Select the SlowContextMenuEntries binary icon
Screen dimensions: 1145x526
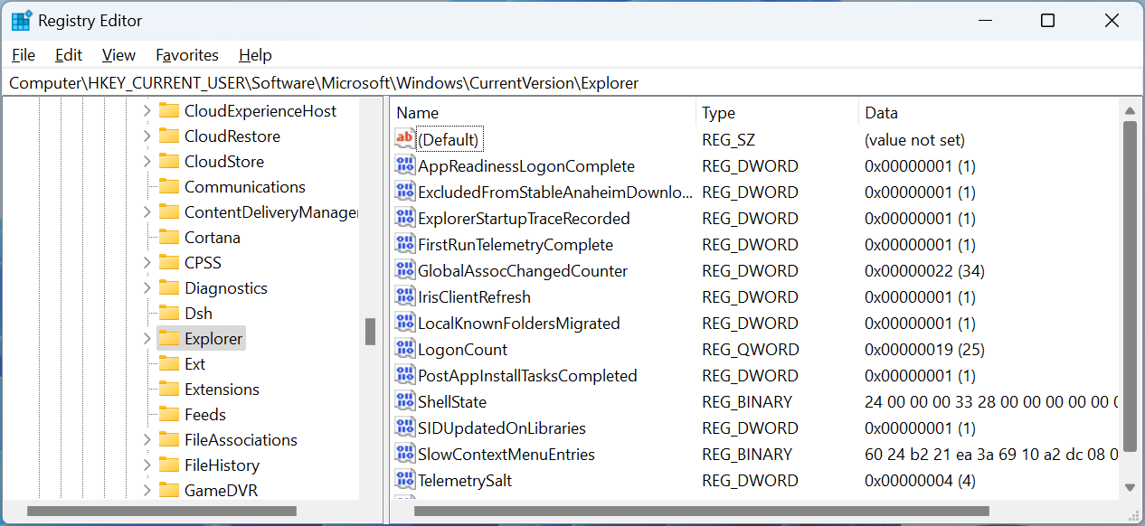(x=404, y=454)
